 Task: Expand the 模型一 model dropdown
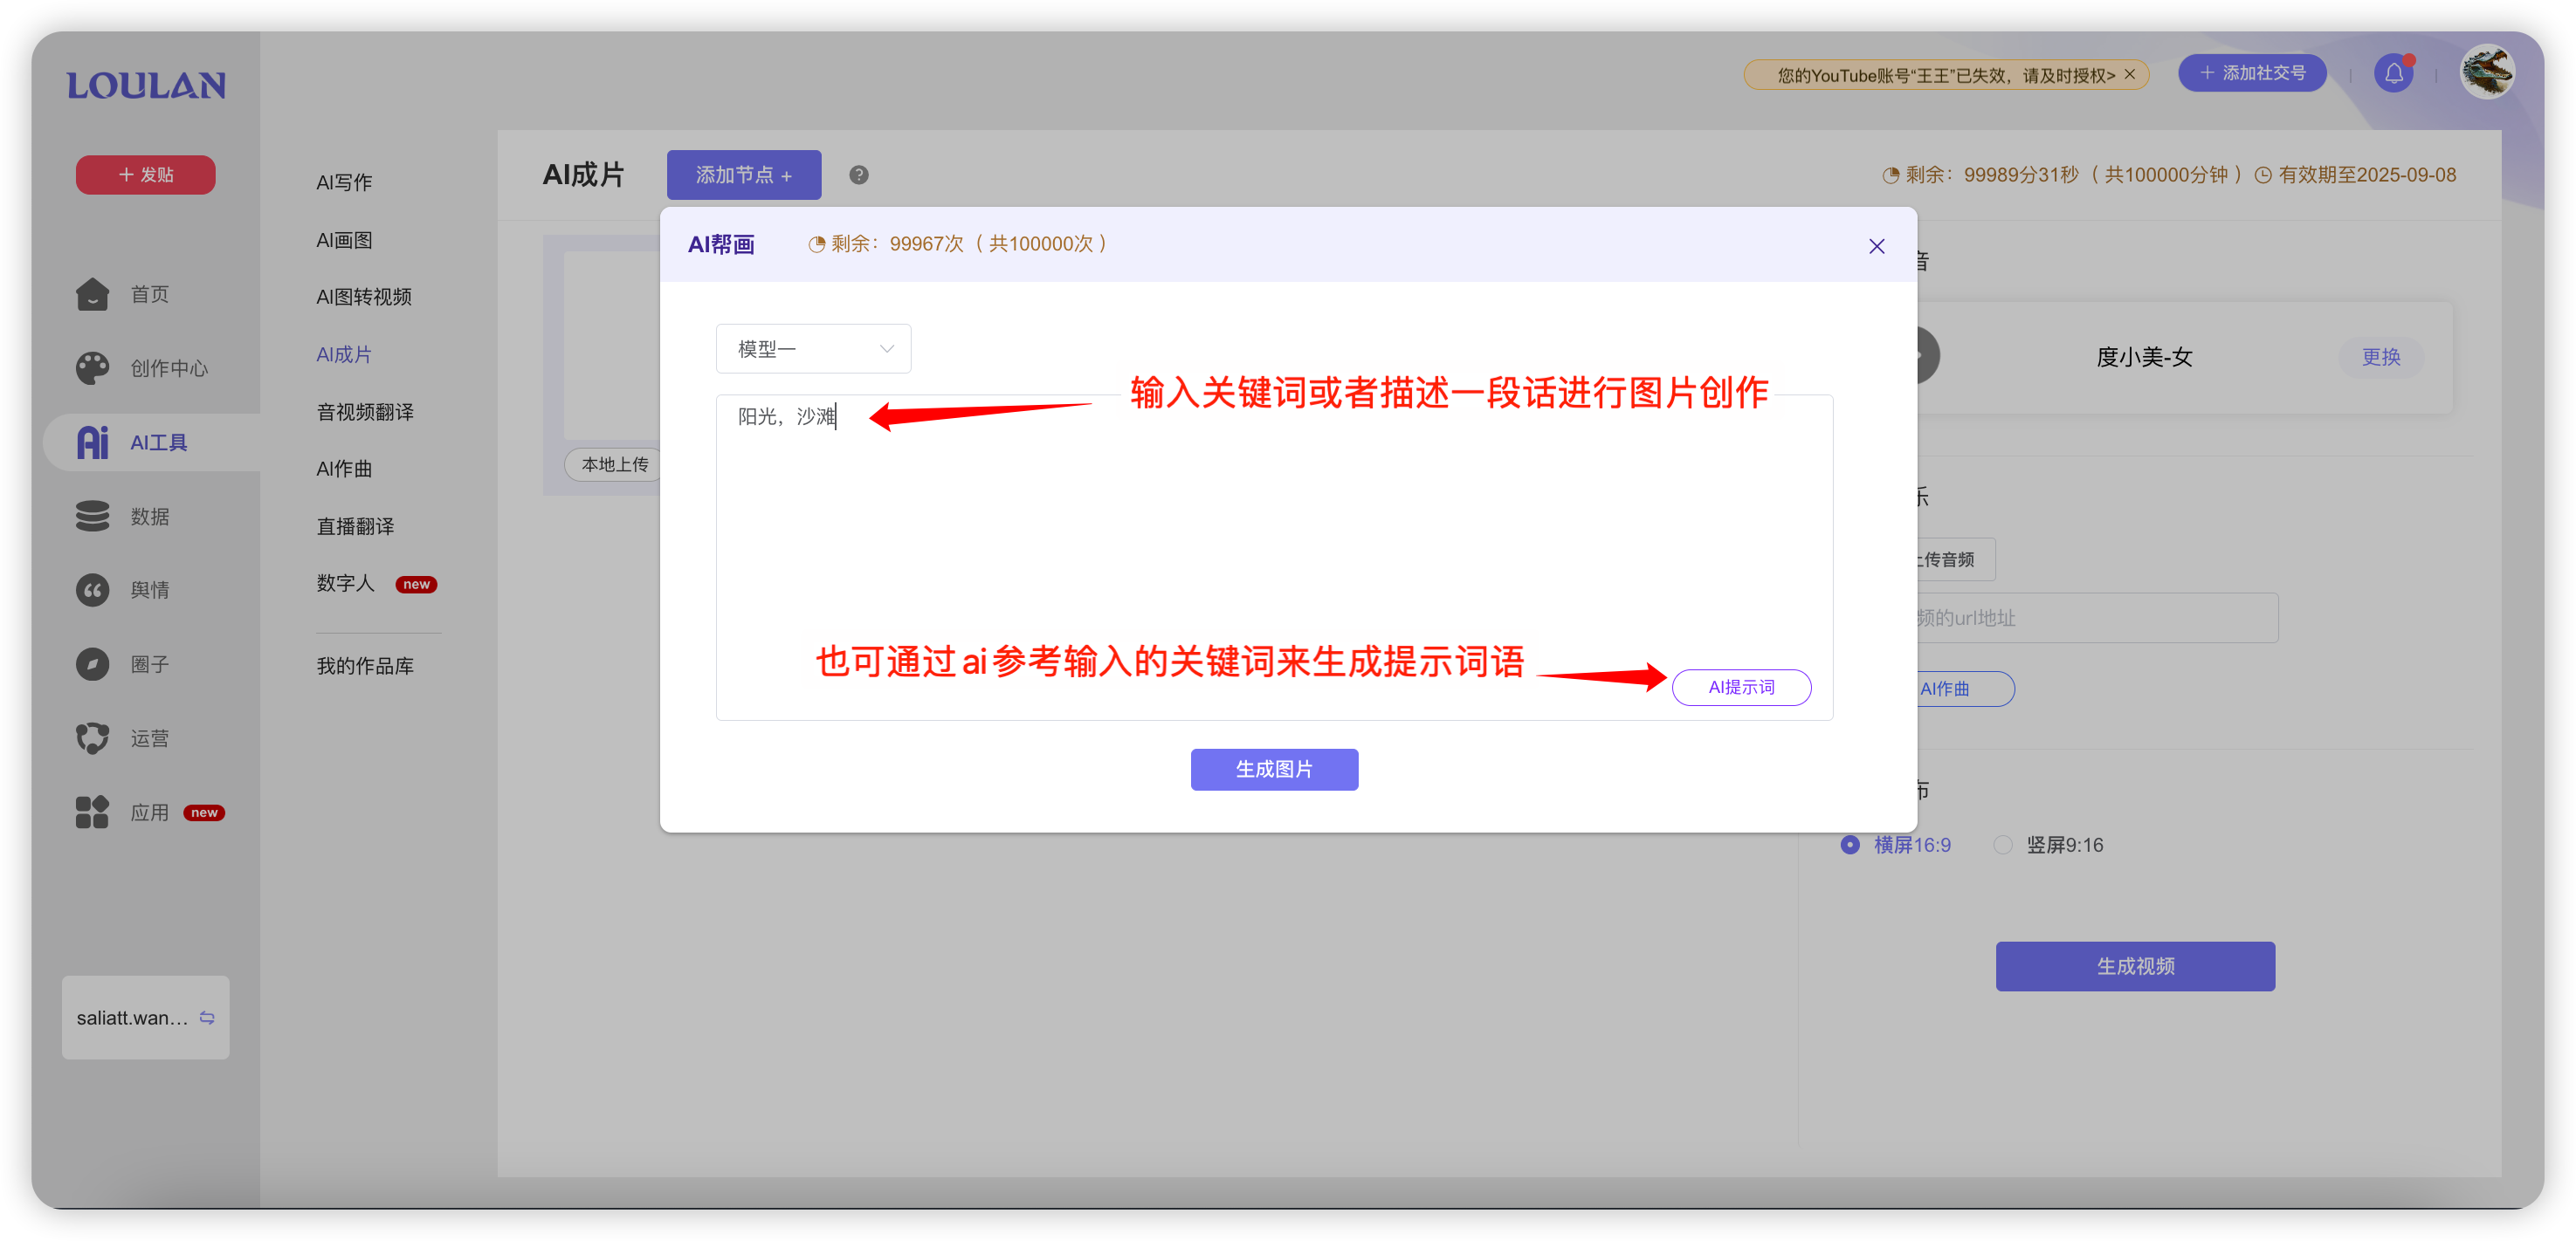pos(813,349)
